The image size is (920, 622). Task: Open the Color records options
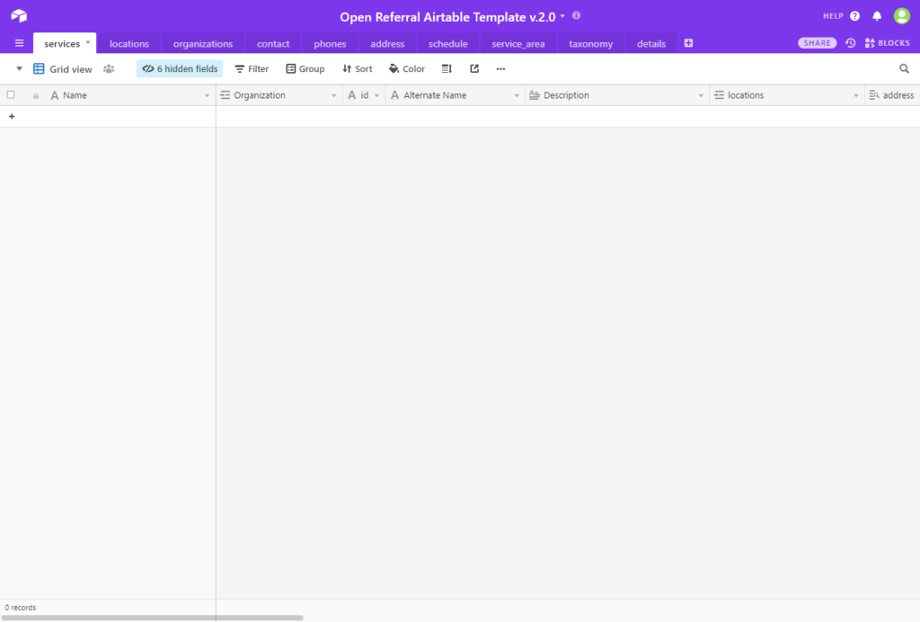[407, 68]
